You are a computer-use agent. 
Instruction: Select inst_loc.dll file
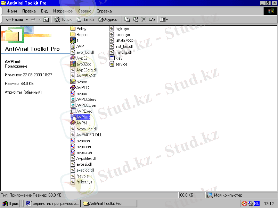pos(121,46)
